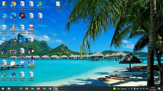The width and height of the screenshot is (163, 91).
Task: Open Advanced SystemCare from taskbar
Action: (x=15, y=89)
